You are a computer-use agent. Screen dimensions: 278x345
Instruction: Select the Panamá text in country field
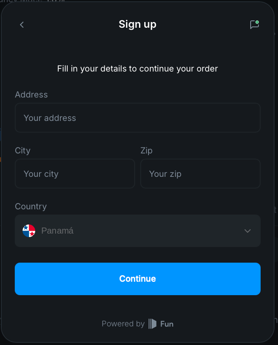point(57,231)
